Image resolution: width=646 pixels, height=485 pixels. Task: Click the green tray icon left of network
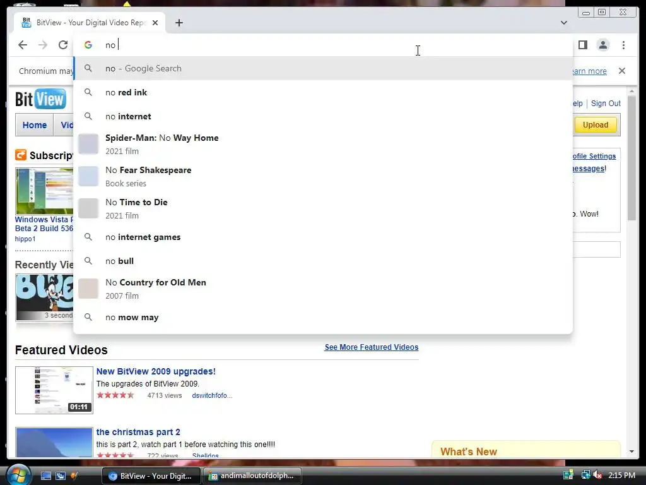pyautogui.click(x=568, y=476)
